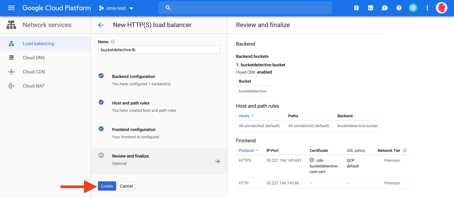View notifications badge icon
Viewport: 454px width, 198px height.
click(x=413, y=8)
